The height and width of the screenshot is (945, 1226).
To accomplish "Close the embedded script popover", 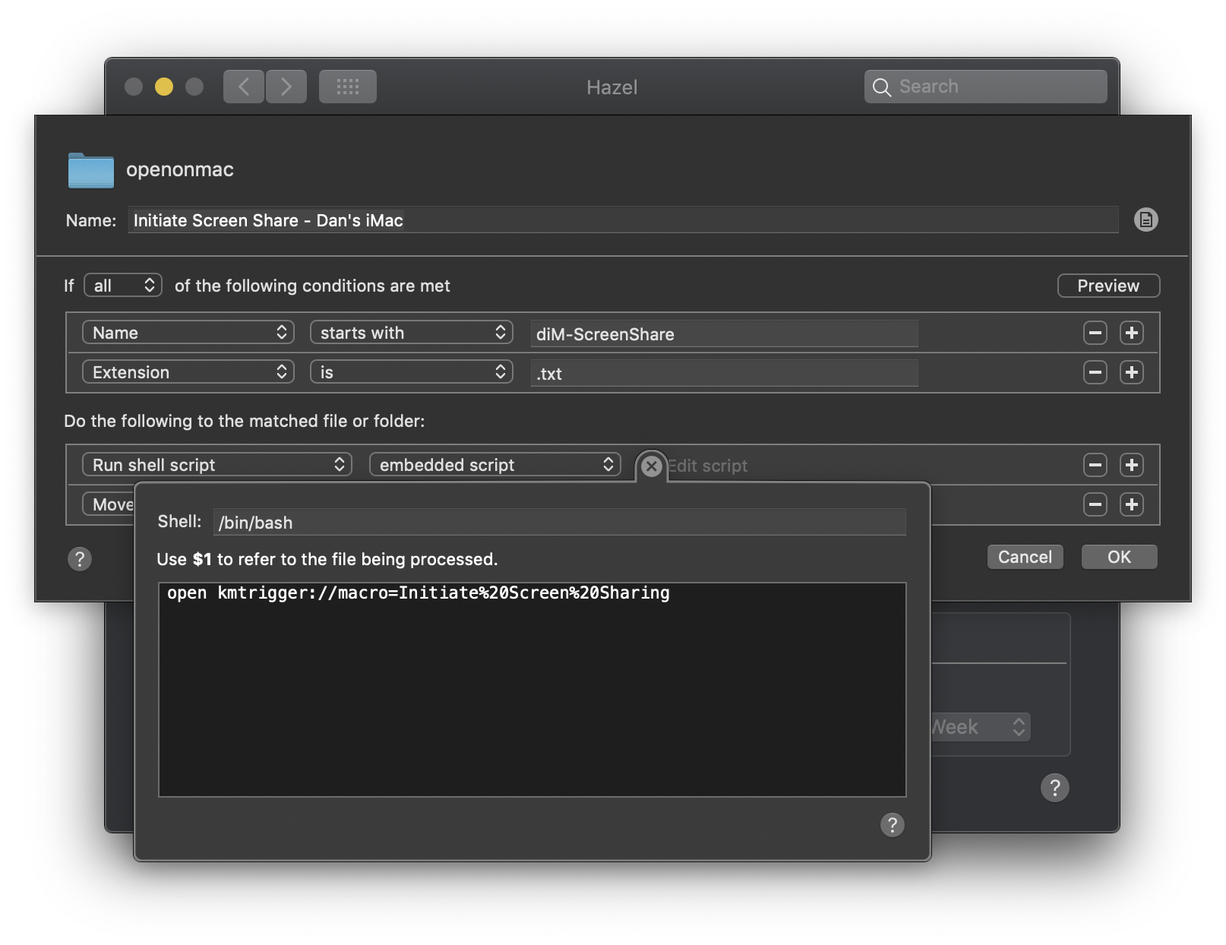I will 651,466.
